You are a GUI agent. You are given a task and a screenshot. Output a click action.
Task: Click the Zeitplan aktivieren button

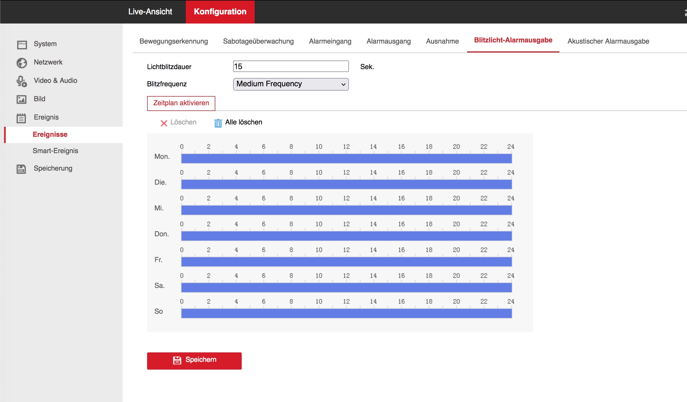[x=181, y=103]
